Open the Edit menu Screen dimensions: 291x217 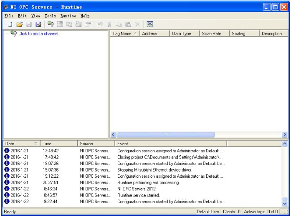point(22,16)
